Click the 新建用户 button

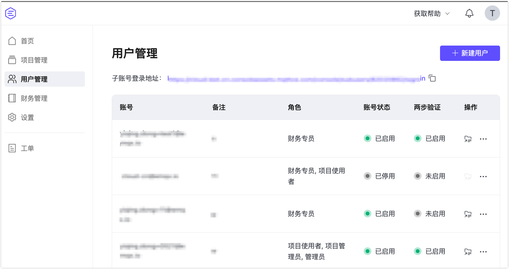coord(470,53)
